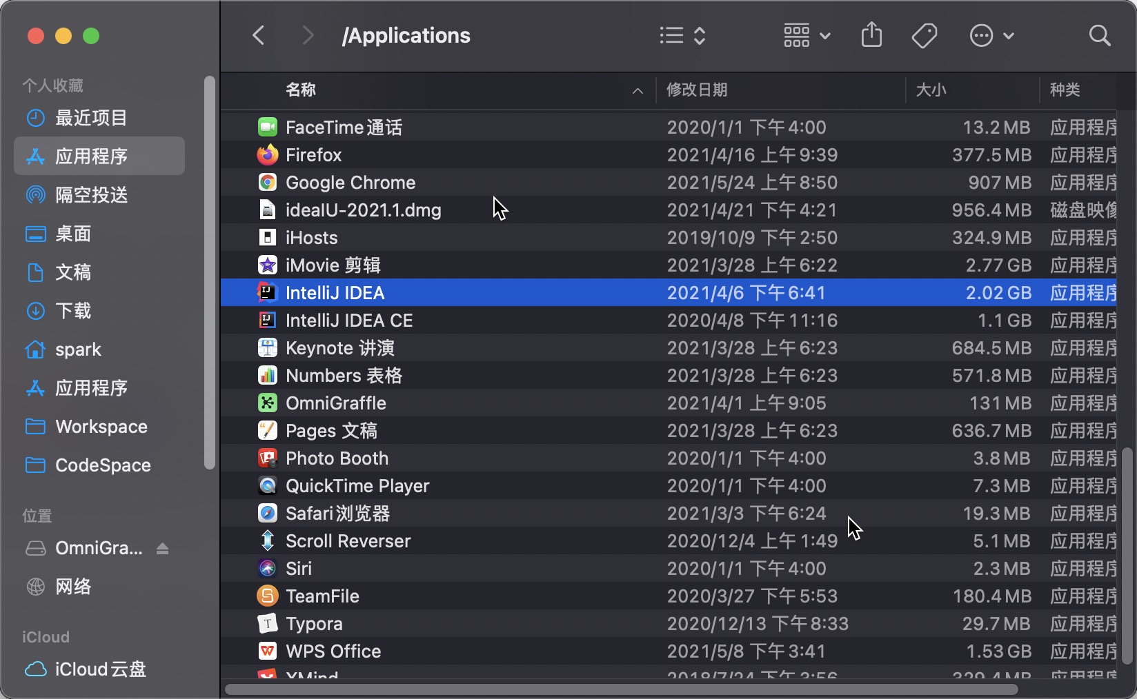This screenshot has height=699, width=1137.
Task: Eject the OmniGra... disk
Action: pyautogui.click(x=162, y=549)
